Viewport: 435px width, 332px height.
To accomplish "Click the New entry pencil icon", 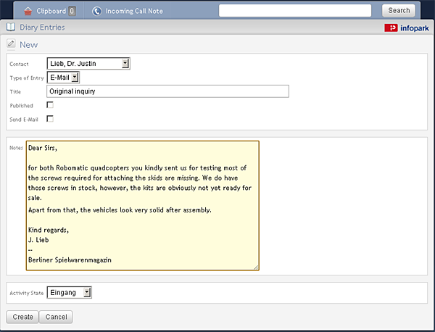I will click(11, 43).
